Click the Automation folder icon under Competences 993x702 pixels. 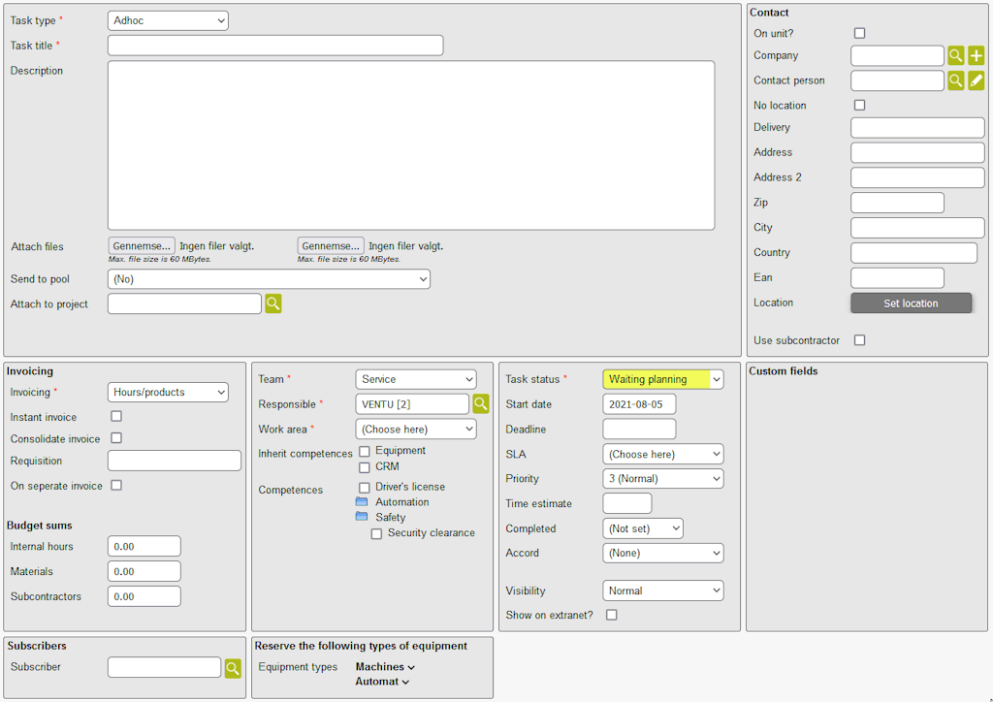click(362, 502)
